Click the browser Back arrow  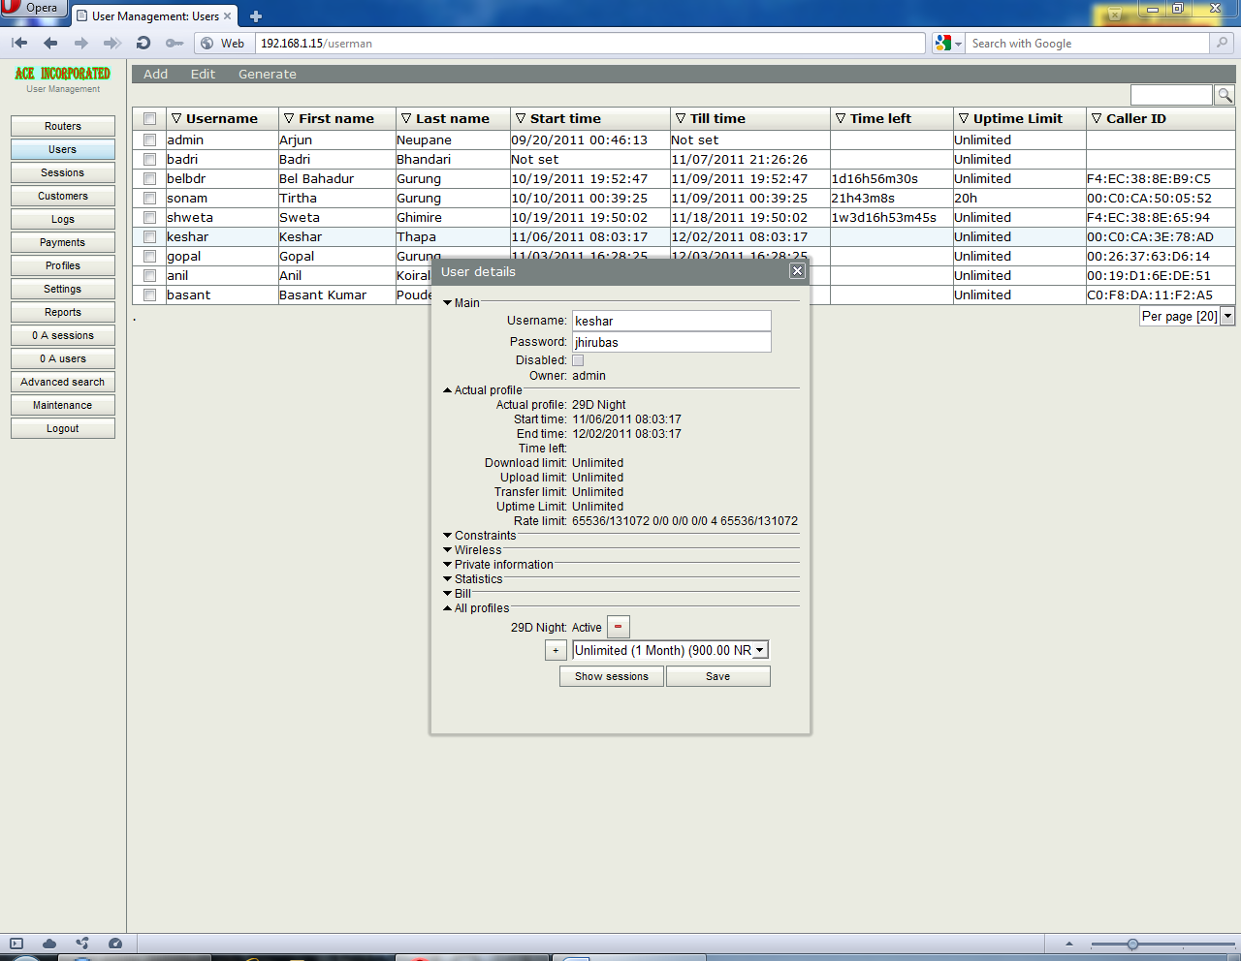pos(50,43)
